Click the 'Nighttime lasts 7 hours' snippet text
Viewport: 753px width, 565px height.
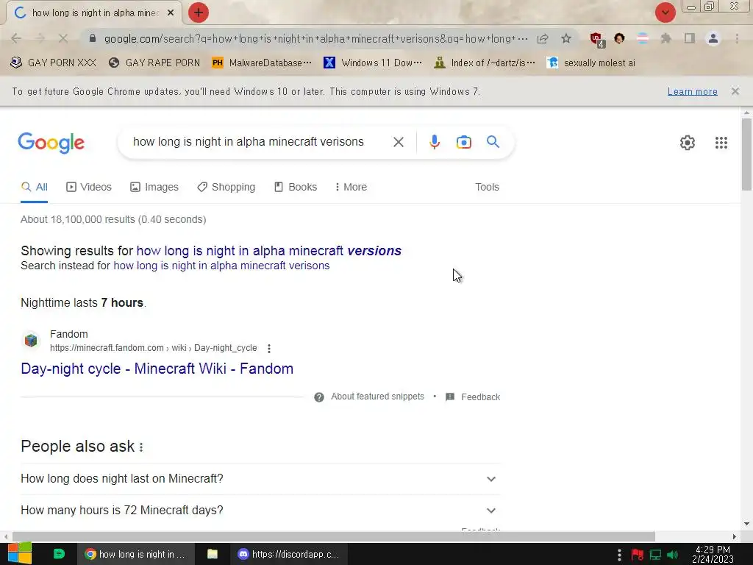point(83,302)
